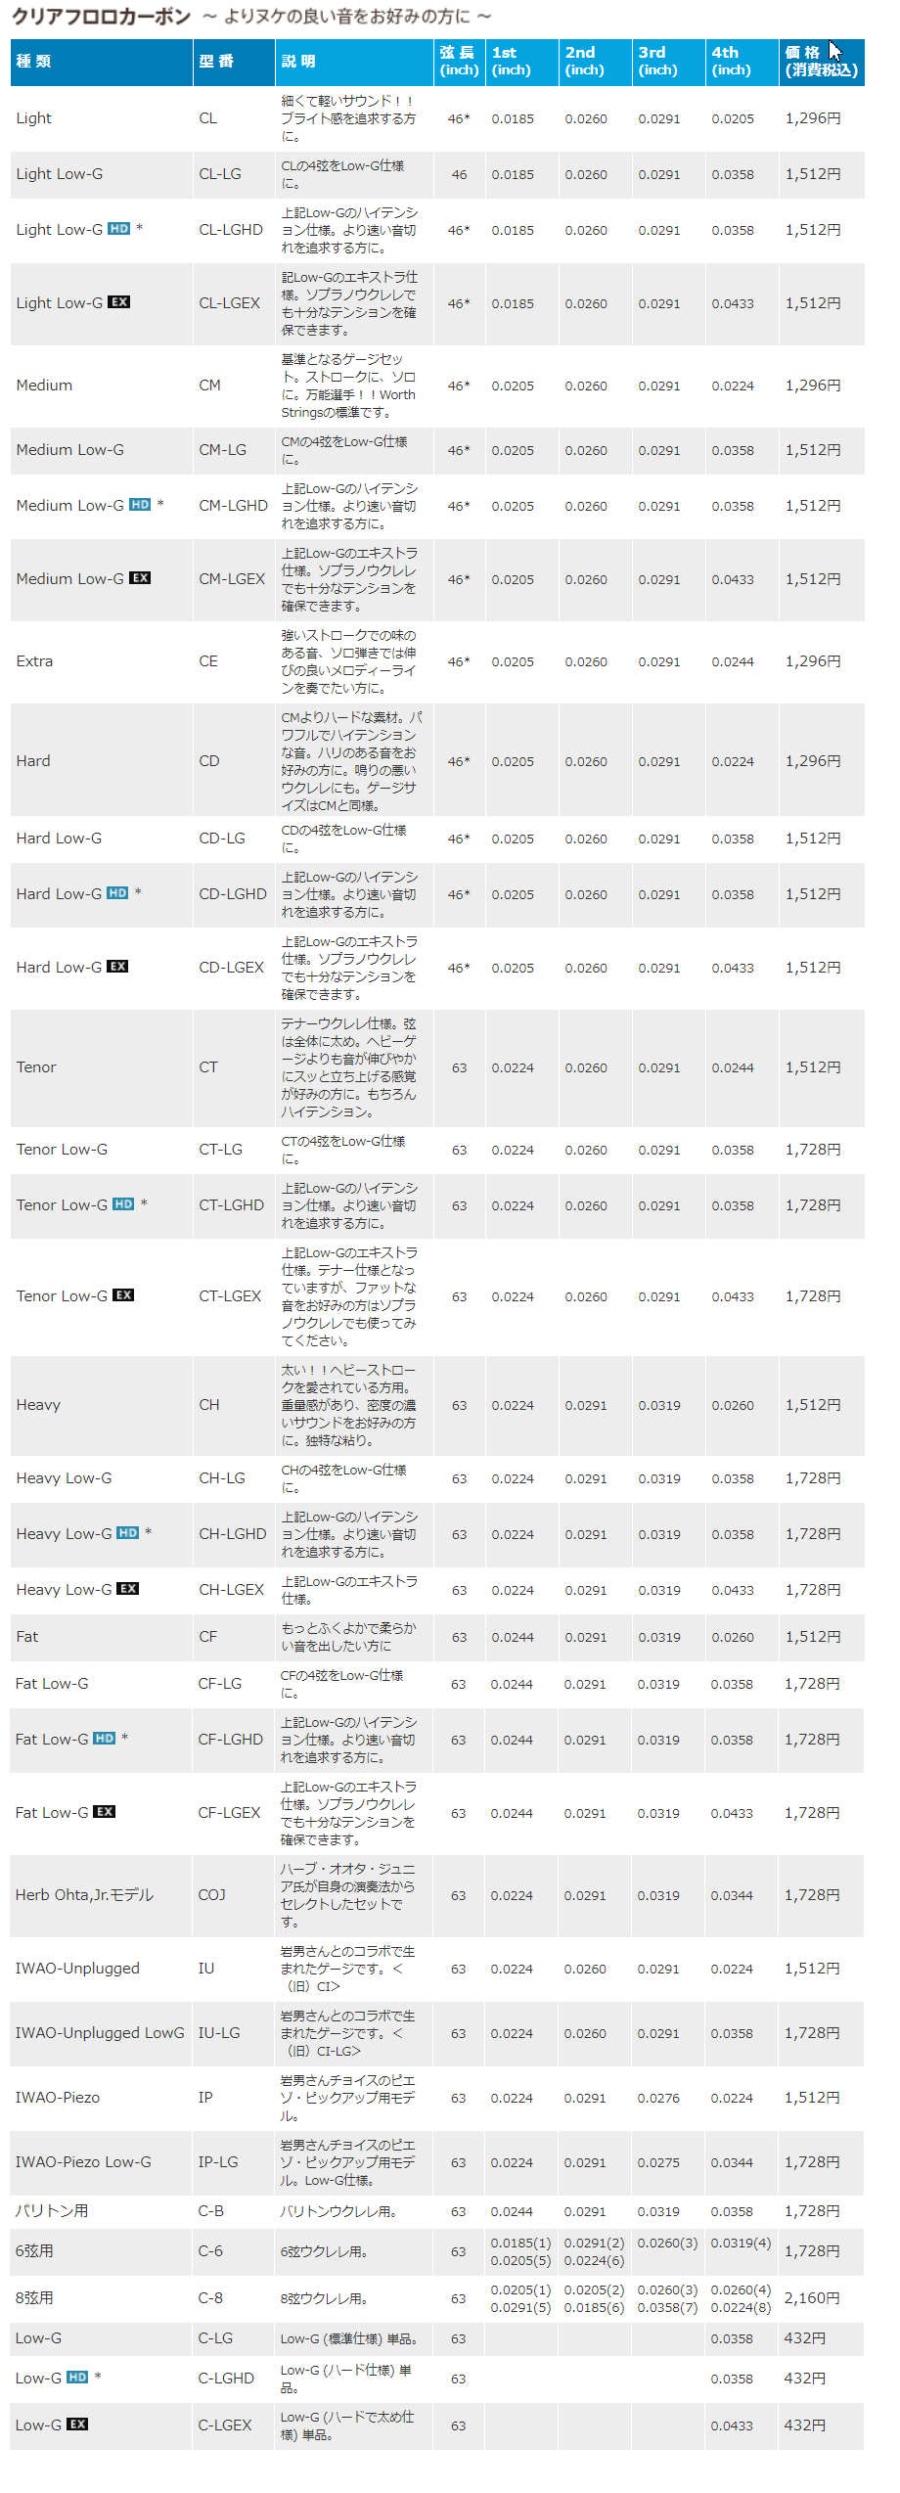Image resolution: width=900 pixels, height=2493 pixels.
Task: Click the HD badge next to Fat Low-G
Action: click(x=104, y=1739)
